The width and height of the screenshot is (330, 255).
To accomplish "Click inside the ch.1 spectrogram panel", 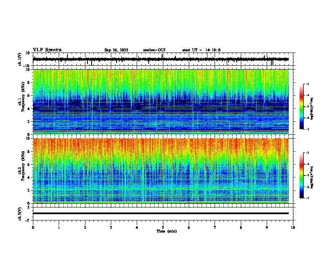I will tap(160, 102).
